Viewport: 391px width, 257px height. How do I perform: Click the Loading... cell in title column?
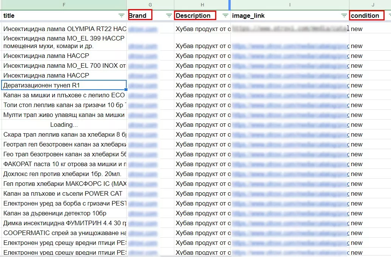pos(64,125)
